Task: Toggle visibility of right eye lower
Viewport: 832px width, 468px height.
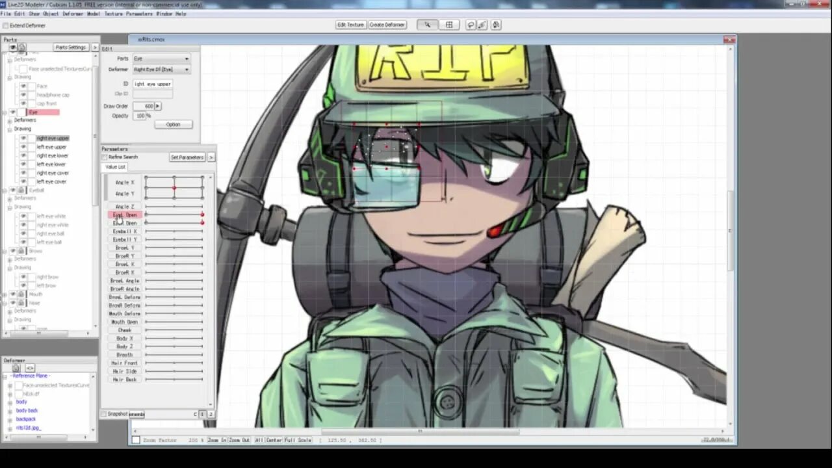Action: pyautogui.click(x=23, y=155)
